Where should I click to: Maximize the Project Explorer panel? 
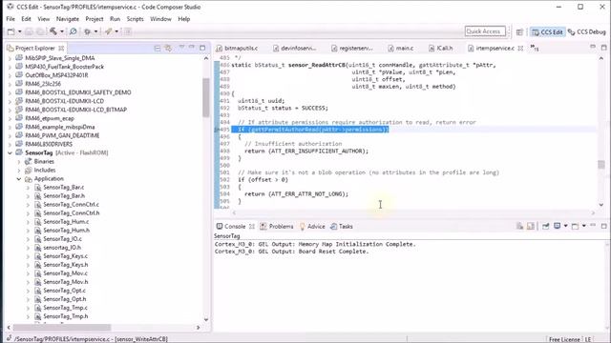tap(202, 48)
